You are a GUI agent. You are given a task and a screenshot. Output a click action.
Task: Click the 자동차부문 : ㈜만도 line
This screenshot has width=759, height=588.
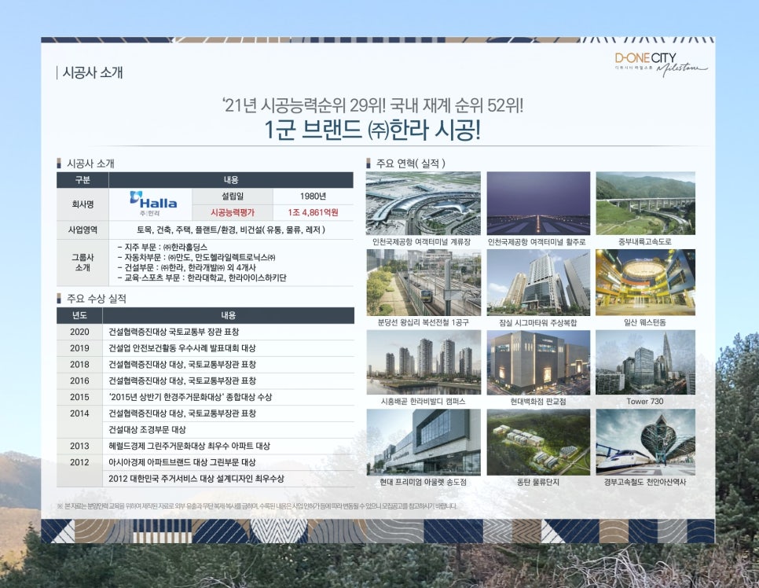coord(196,257)
